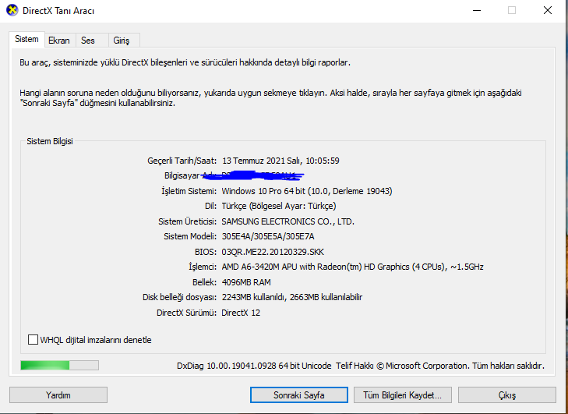The height and width of the screenshot is (414, 568).
Task: Minimize the DirectX Tanı Aracı window
Action: coord(477,10)
